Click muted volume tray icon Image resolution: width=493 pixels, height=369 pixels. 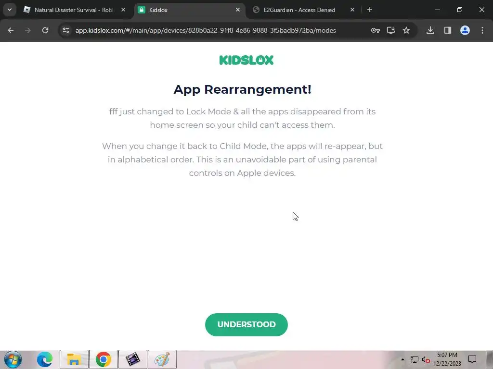click(x=426, y=359)
